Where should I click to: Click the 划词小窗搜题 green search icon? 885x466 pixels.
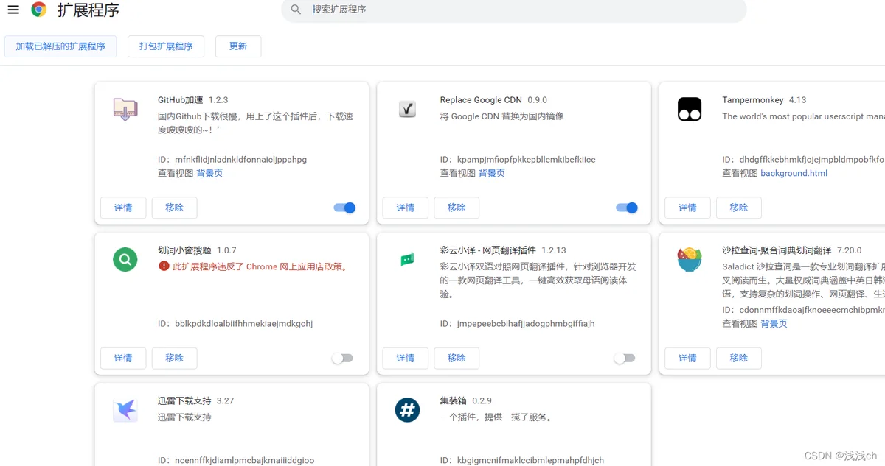tap(125, 259)
